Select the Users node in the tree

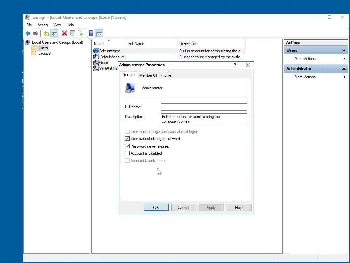(43, 48)
